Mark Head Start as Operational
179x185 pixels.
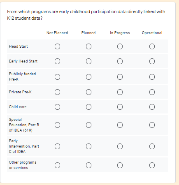tap(152, 46)
